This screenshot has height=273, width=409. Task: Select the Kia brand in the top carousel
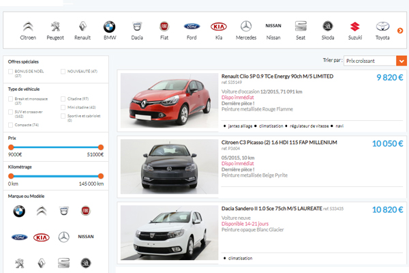click(x=219, y=30)
